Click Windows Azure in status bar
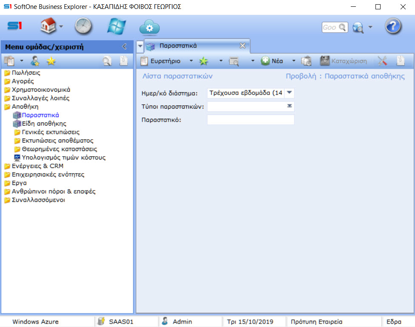 pos(35,322)
